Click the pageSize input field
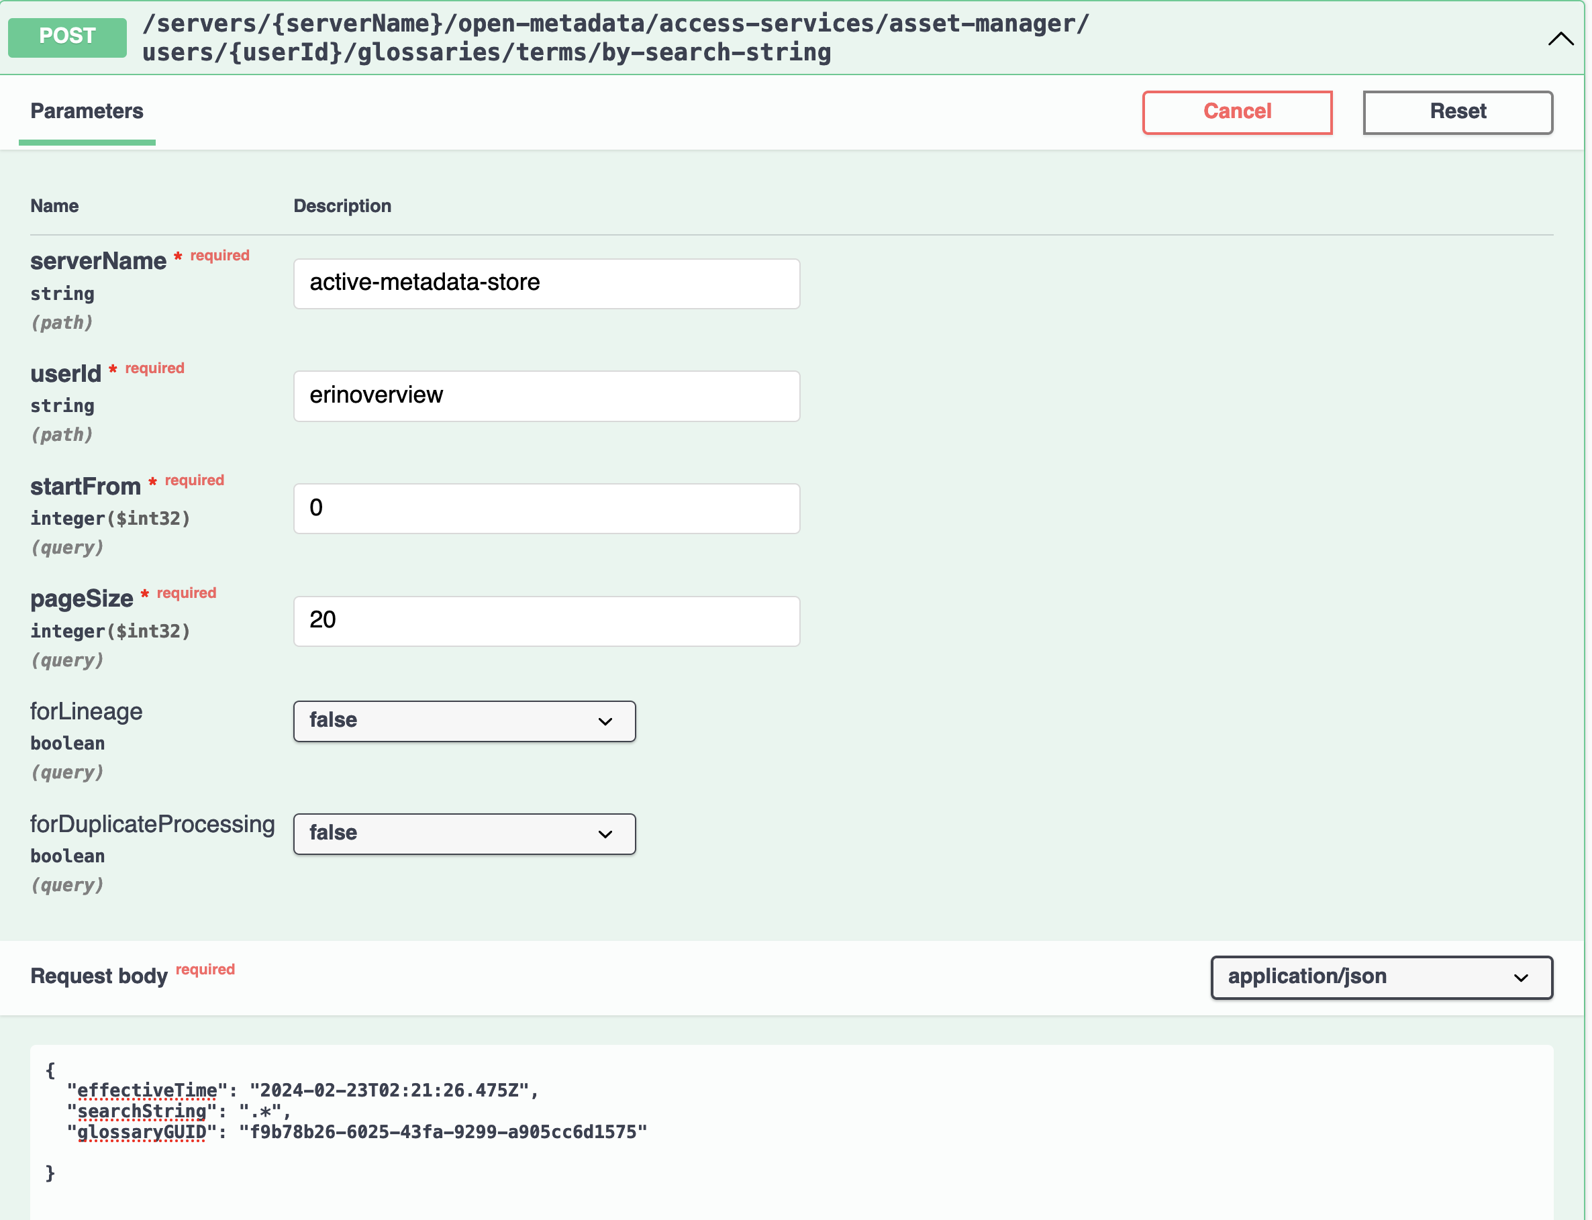Viewport: 1592px width, 1220px height. [x=546, y=621]
